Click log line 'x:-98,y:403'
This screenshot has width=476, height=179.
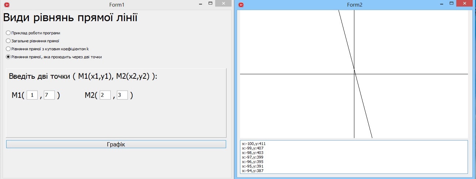tap(253, 153)
